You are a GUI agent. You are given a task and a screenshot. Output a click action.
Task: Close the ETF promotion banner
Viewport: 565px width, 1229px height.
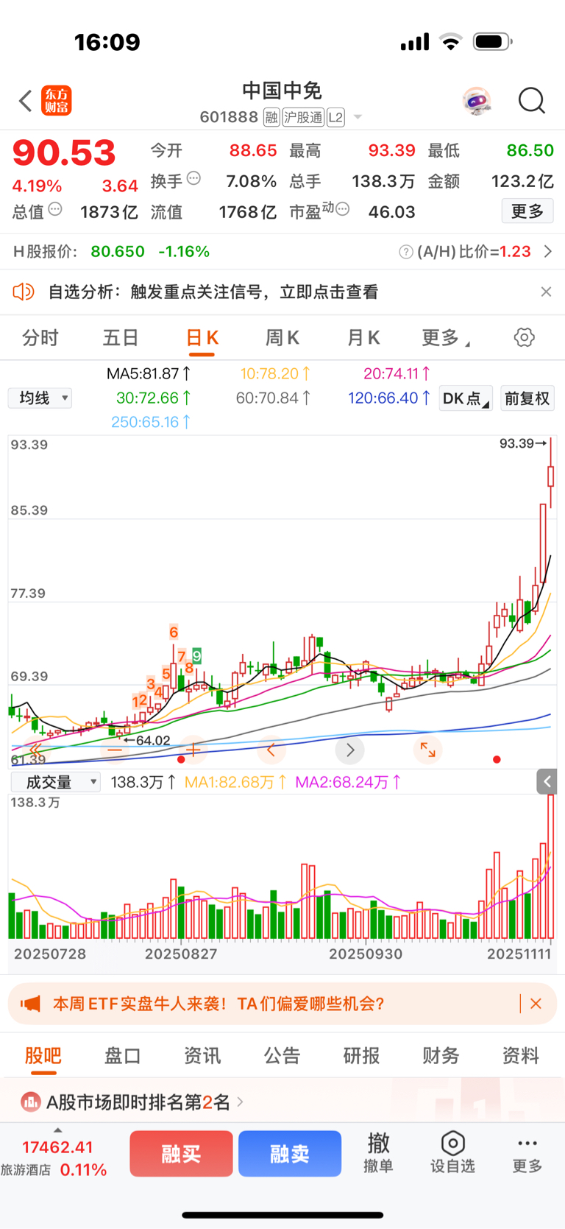point(536,1004)
